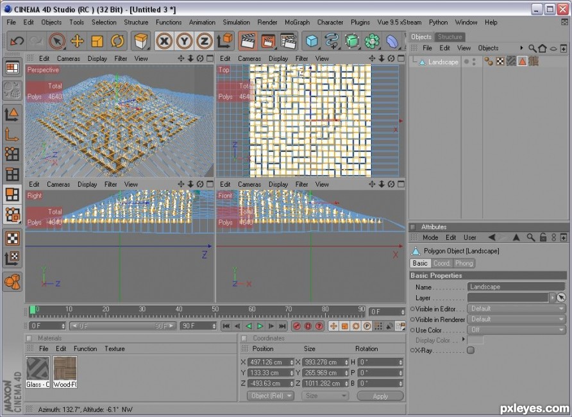Select the Live Selection tool
572x417 pixels.
point(57,41)
